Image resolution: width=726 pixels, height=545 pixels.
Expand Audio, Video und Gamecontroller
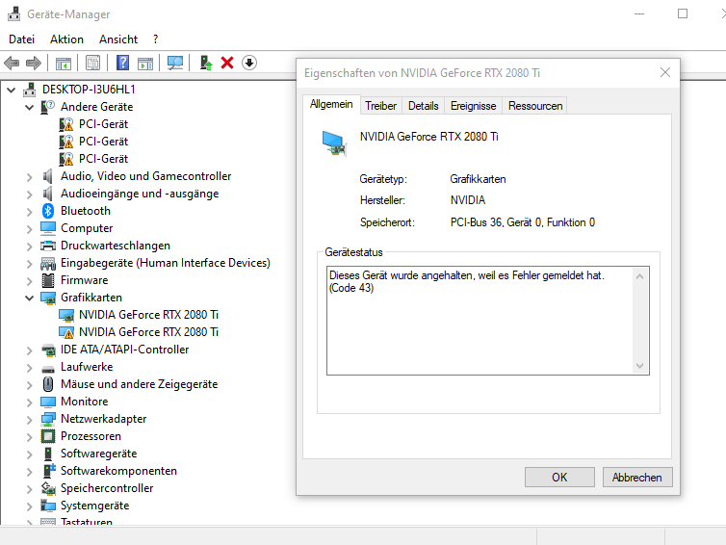(x=30, y=176)
